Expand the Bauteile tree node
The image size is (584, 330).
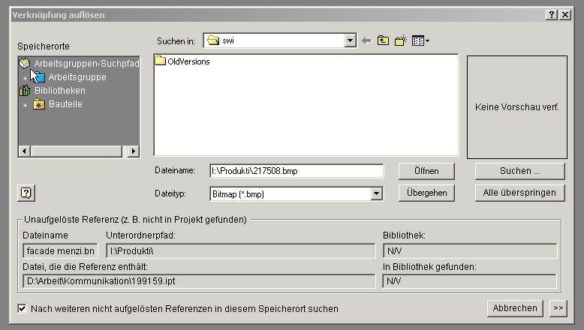point(25,105)
